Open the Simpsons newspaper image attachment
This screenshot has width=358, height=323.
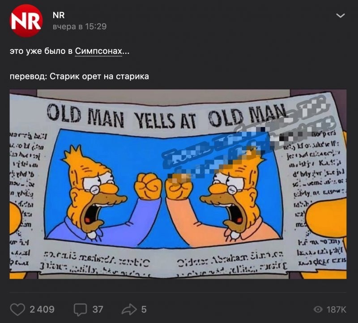178,184
